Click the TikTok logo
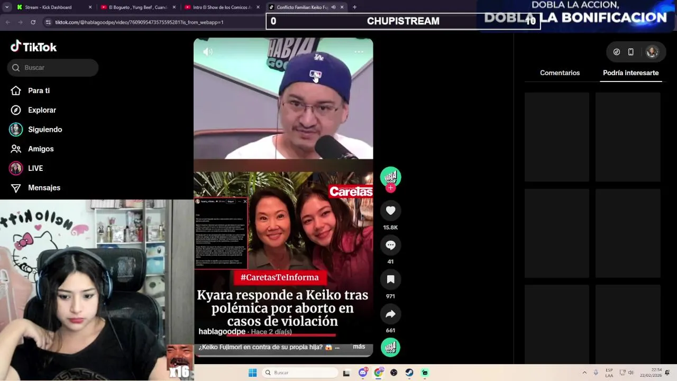Screen dimensions: 677x381 [33, 47]
